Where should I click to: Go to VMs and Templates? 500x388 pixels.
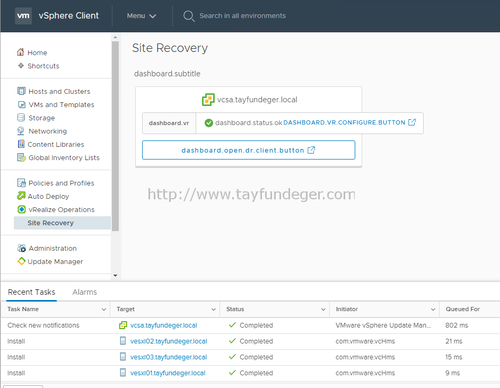[x=61, y=104]
